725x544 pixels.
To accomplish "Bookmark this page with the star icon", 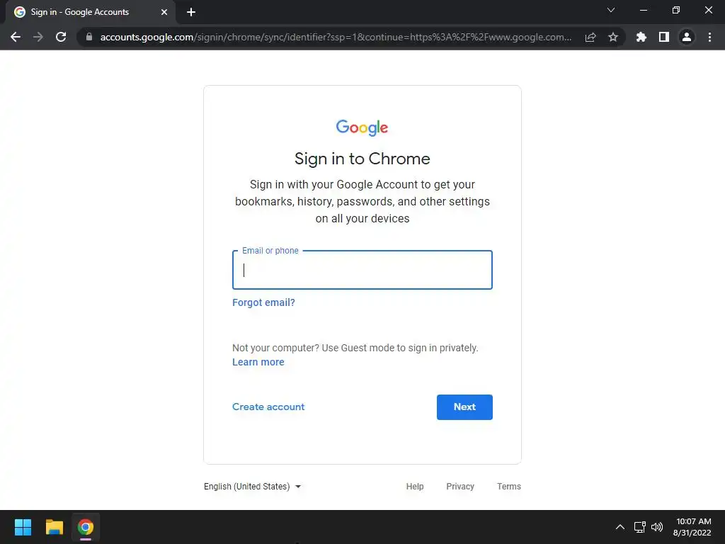I will pos(613,37).
